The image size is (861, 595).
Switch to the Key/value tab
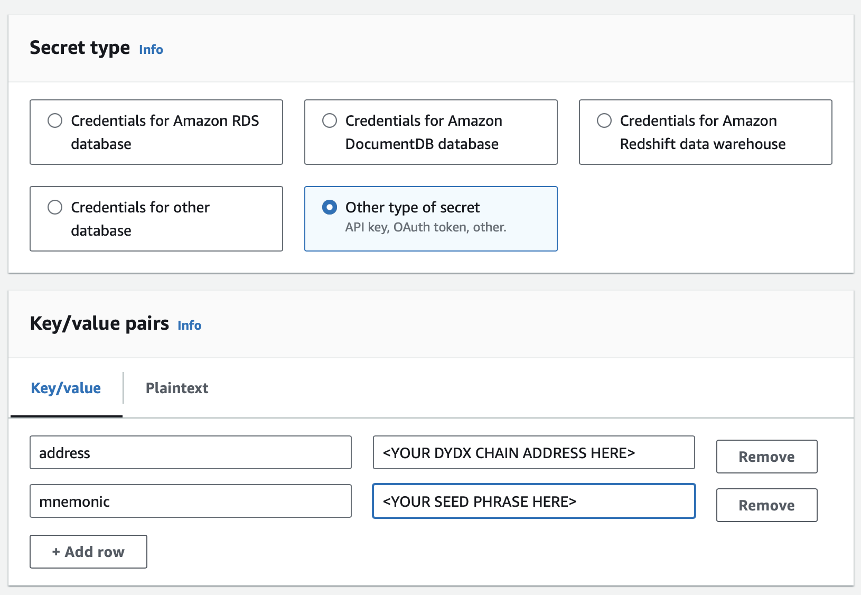pyautogui.click(x=66, y=388)
